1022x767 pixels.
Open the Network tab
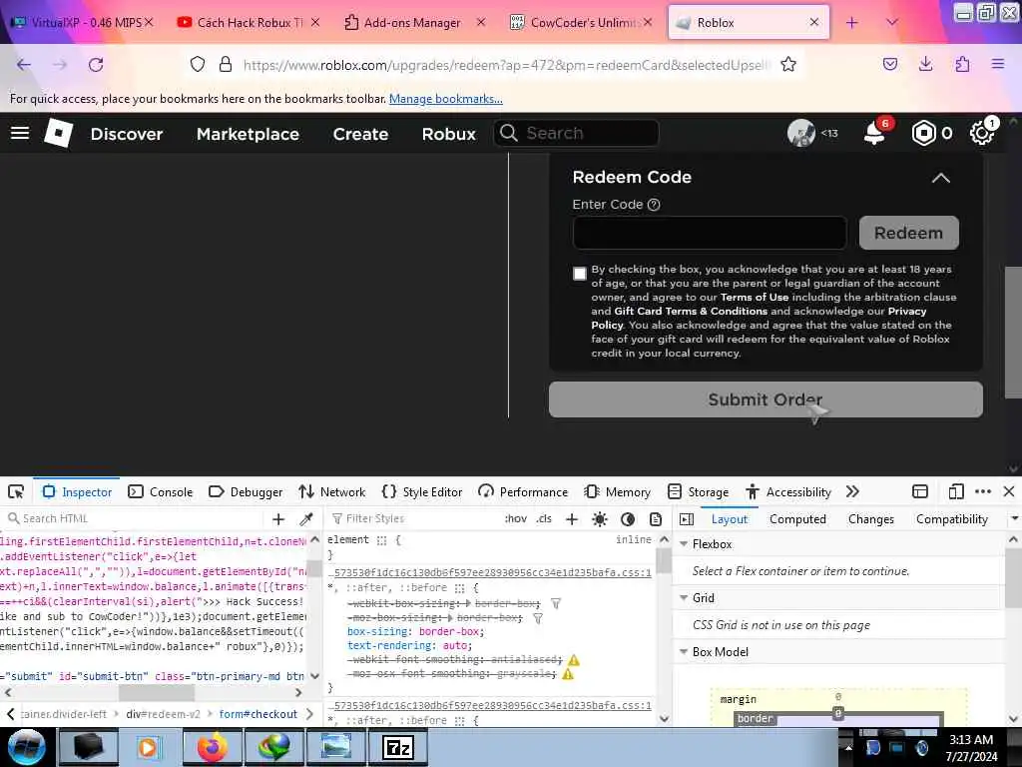pyautogui.click(x=331, y=491)
